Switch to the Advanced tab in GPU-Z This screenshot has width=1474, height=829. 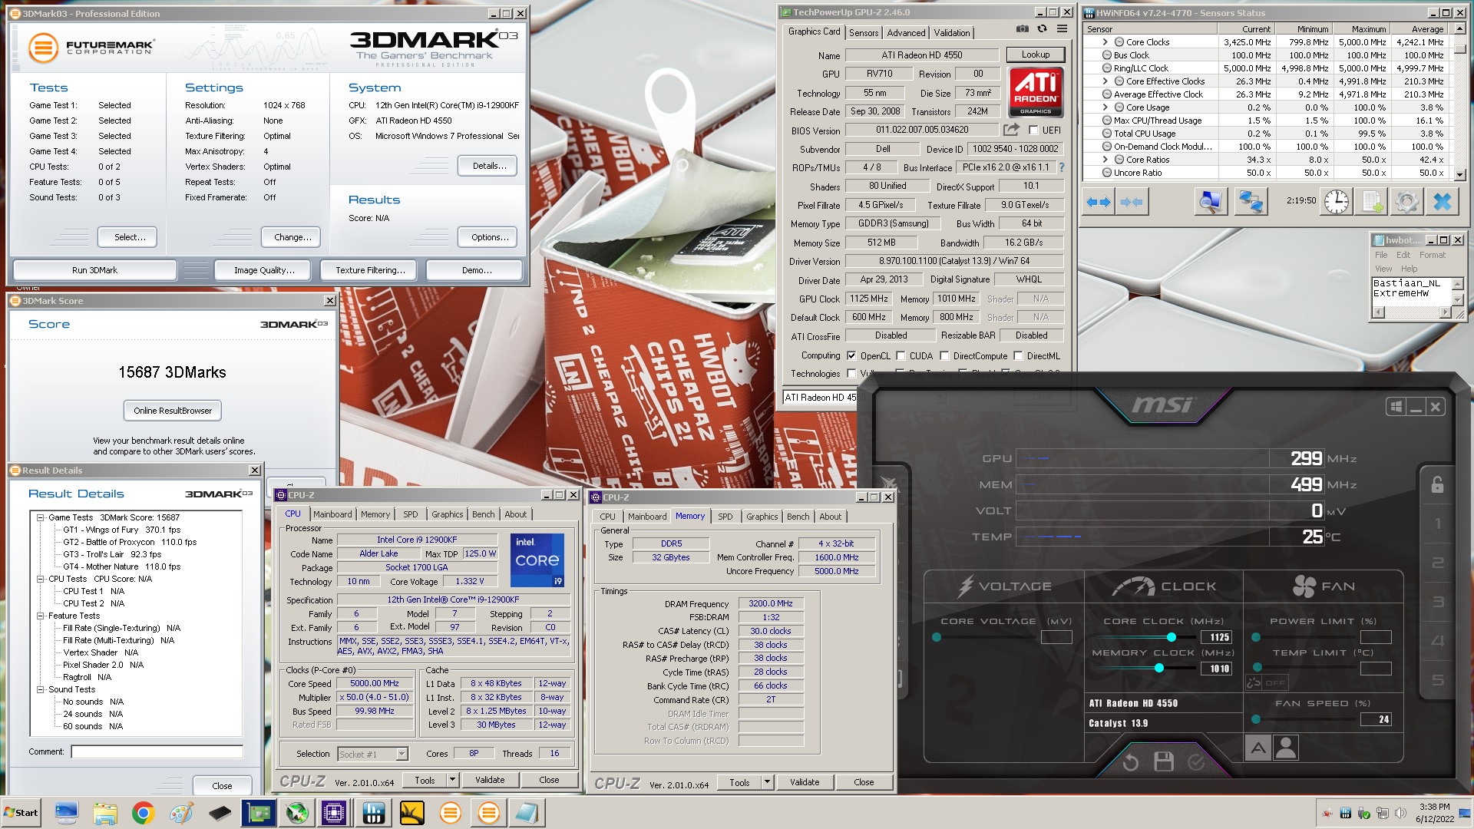pyautogui.click(x=906, y=33)
